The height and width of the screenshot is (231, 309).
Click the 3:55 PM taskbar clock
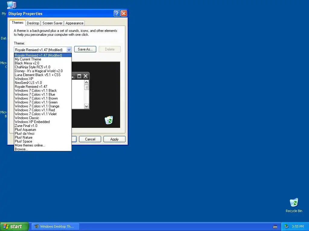[x=298, y=226]
